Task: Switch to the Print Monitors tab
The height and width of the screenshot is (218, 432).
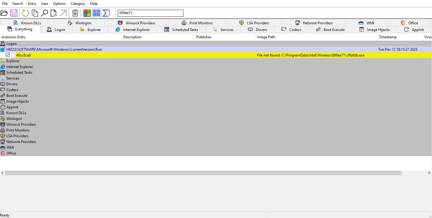Action: tap(197, 23)
